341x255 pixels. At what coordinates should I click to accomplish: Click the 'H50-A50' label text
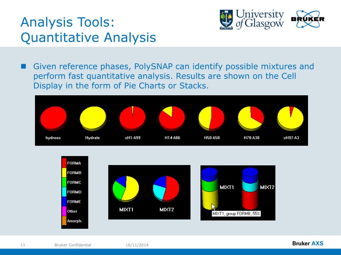coord(212,138)
